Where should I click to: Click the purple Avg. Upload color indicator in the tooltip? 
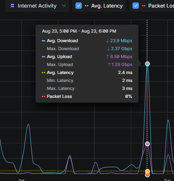[43, 57]
